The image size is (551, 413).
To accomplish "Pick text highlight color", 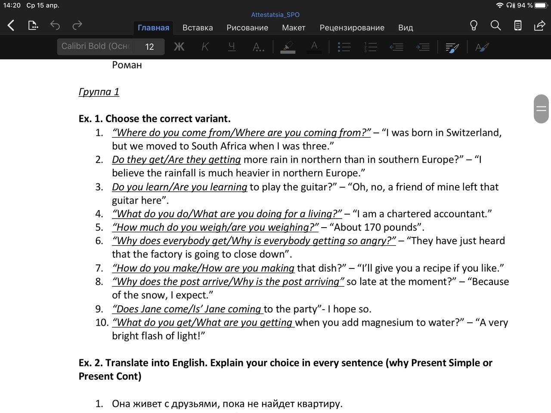I will (288, 46).
